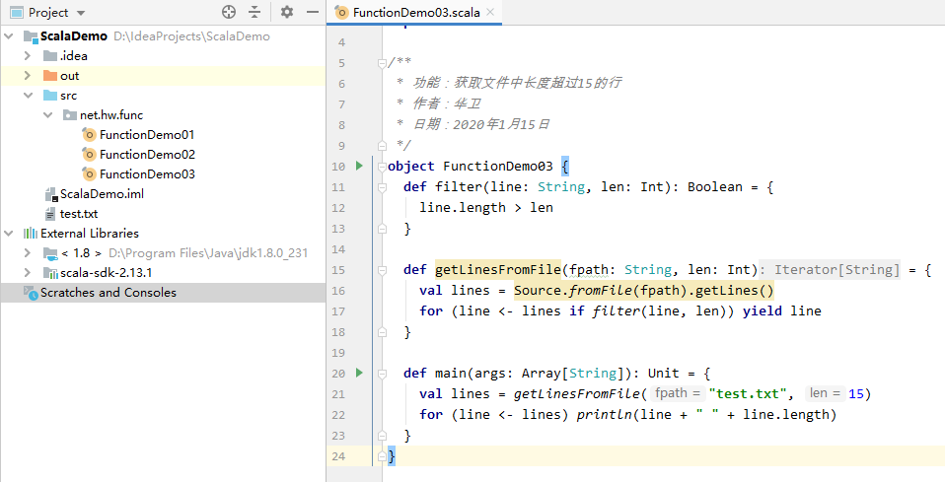Open the Project view dropdown
This screenshot has height=482, width=945.
coord(81,13)
